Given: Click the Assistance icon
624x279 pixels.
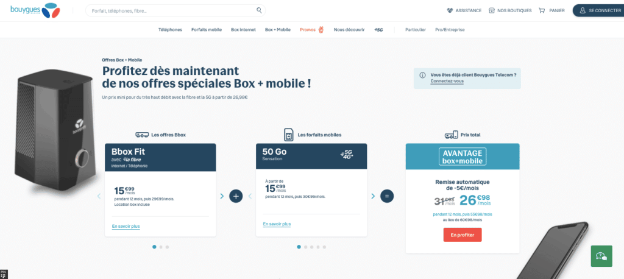Looking at the screenshot, I should click(x=450, y=11).
